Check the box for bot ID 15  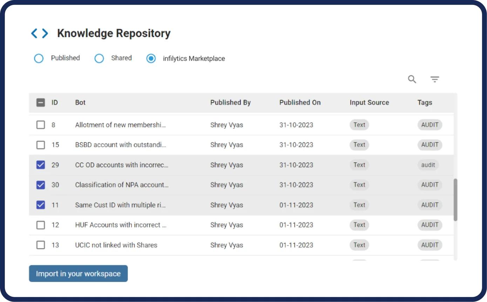click(41, 145)
